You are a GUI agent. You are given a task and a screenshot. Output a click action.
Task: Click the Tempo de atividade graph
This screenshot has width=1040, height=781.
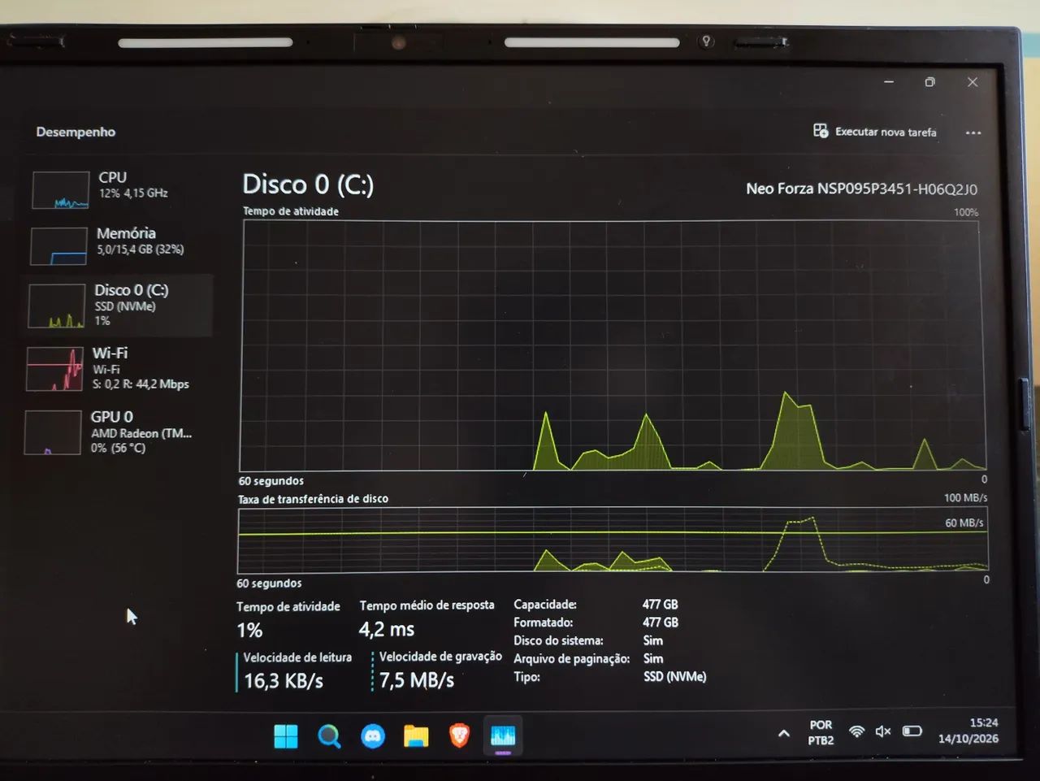coord(613,345)
